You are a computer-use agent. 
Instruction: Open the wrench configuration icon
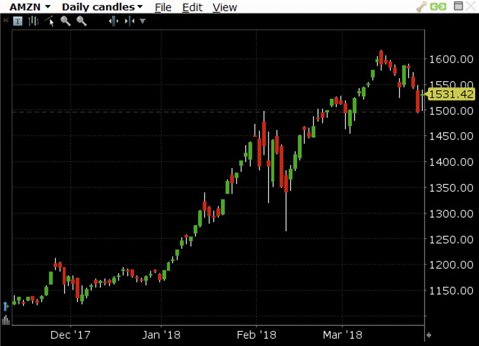click(421, 7)
